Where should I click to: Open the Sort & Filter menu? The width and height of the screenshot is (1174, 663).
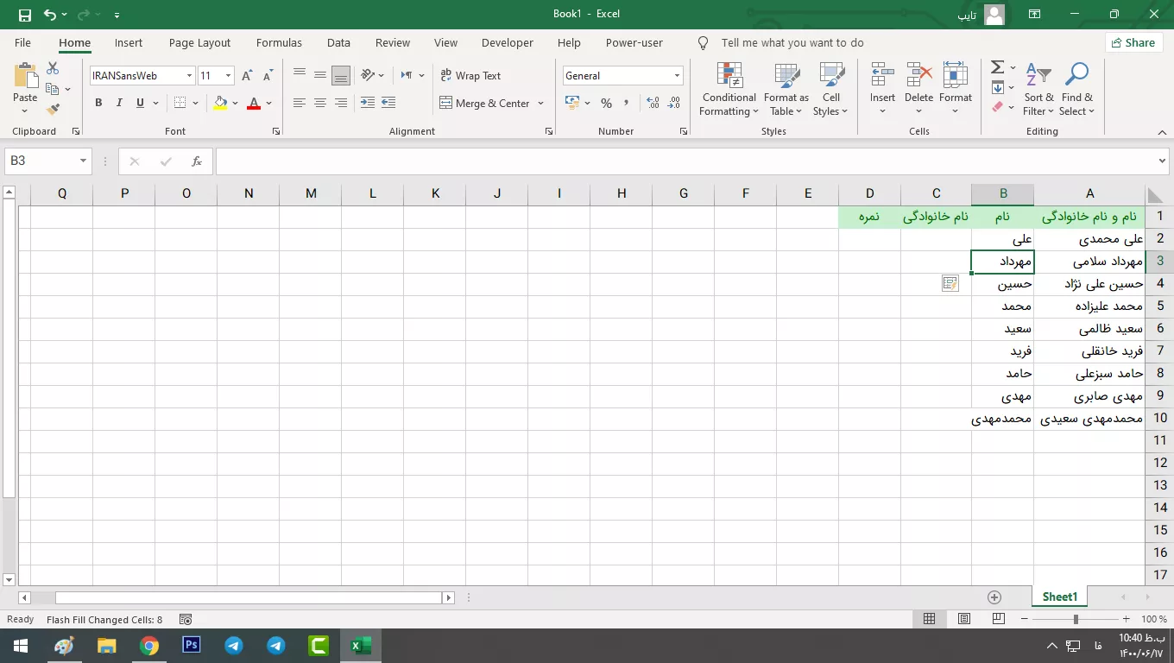(x=1038, y=89)
